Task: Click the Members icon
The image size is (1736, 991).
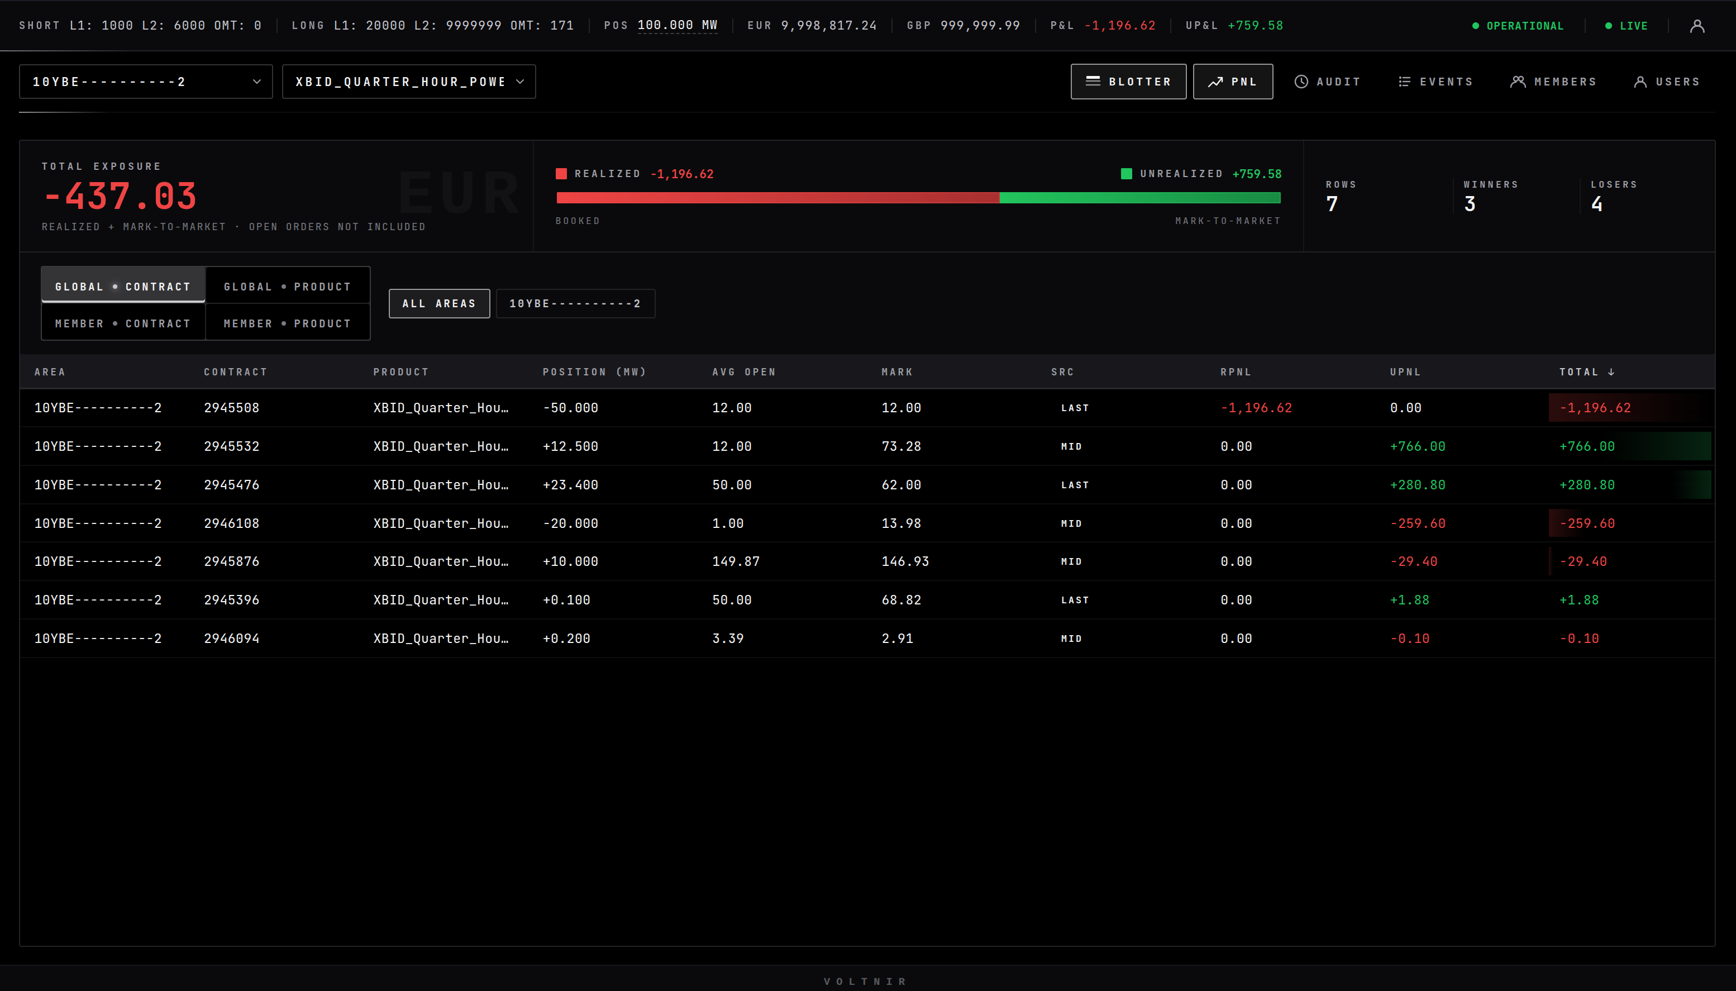Action: click(1518, 81)
